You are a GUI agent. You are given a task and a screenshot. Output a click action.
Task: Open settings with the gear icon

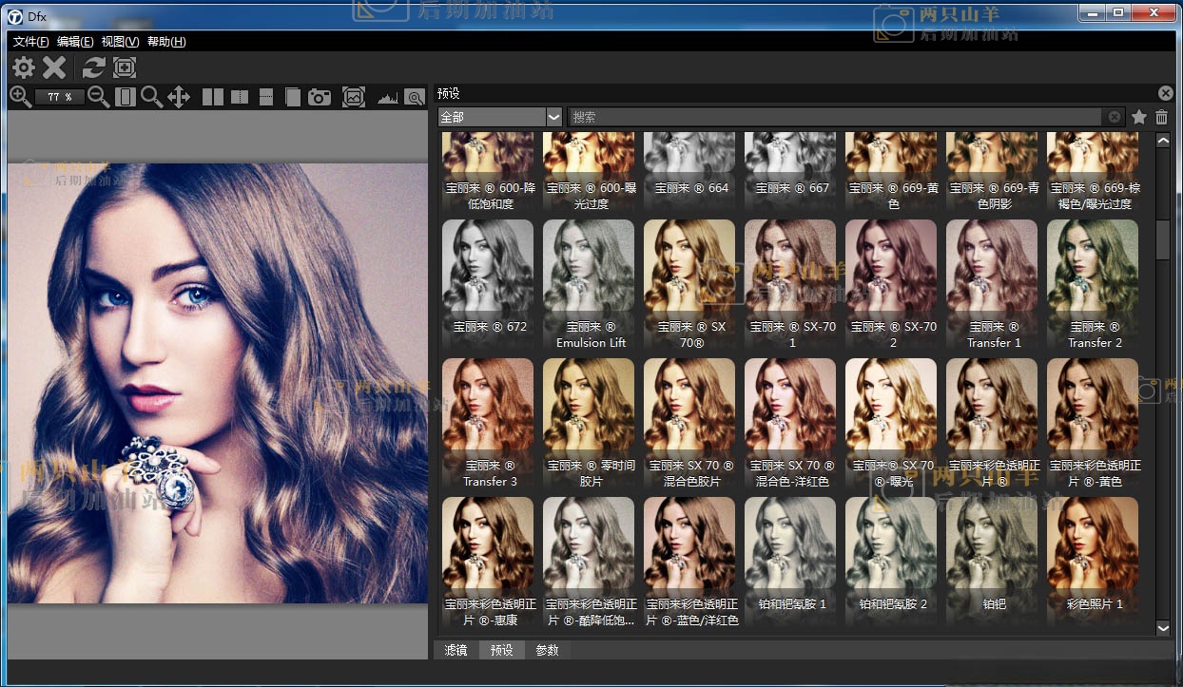click(23, 67)
